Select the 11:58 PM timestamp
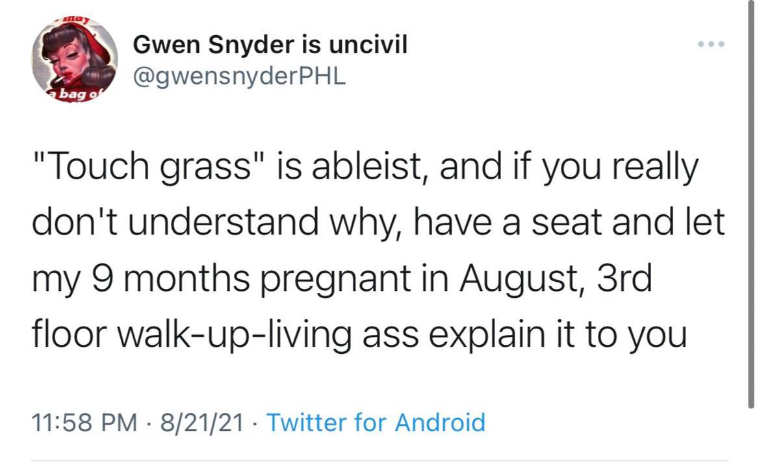 (x=84, y=422)
